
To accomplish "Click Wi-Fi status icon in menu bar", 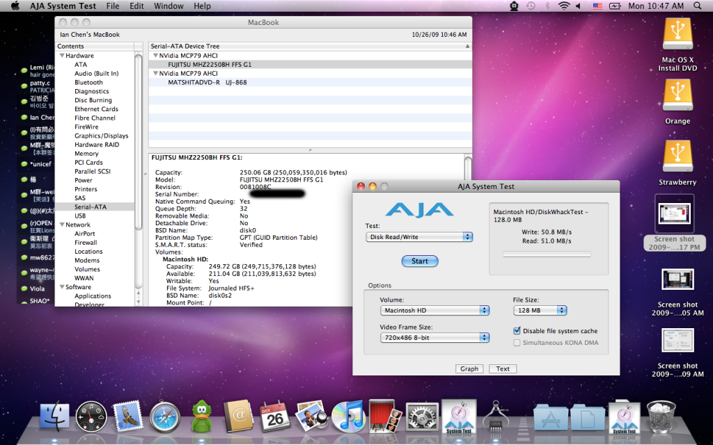I will pyautogui.click(x=564, y=6).
